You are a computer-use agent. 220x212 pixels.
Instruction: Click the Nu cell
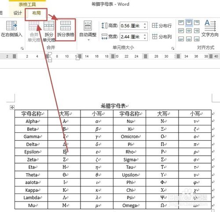130,121
